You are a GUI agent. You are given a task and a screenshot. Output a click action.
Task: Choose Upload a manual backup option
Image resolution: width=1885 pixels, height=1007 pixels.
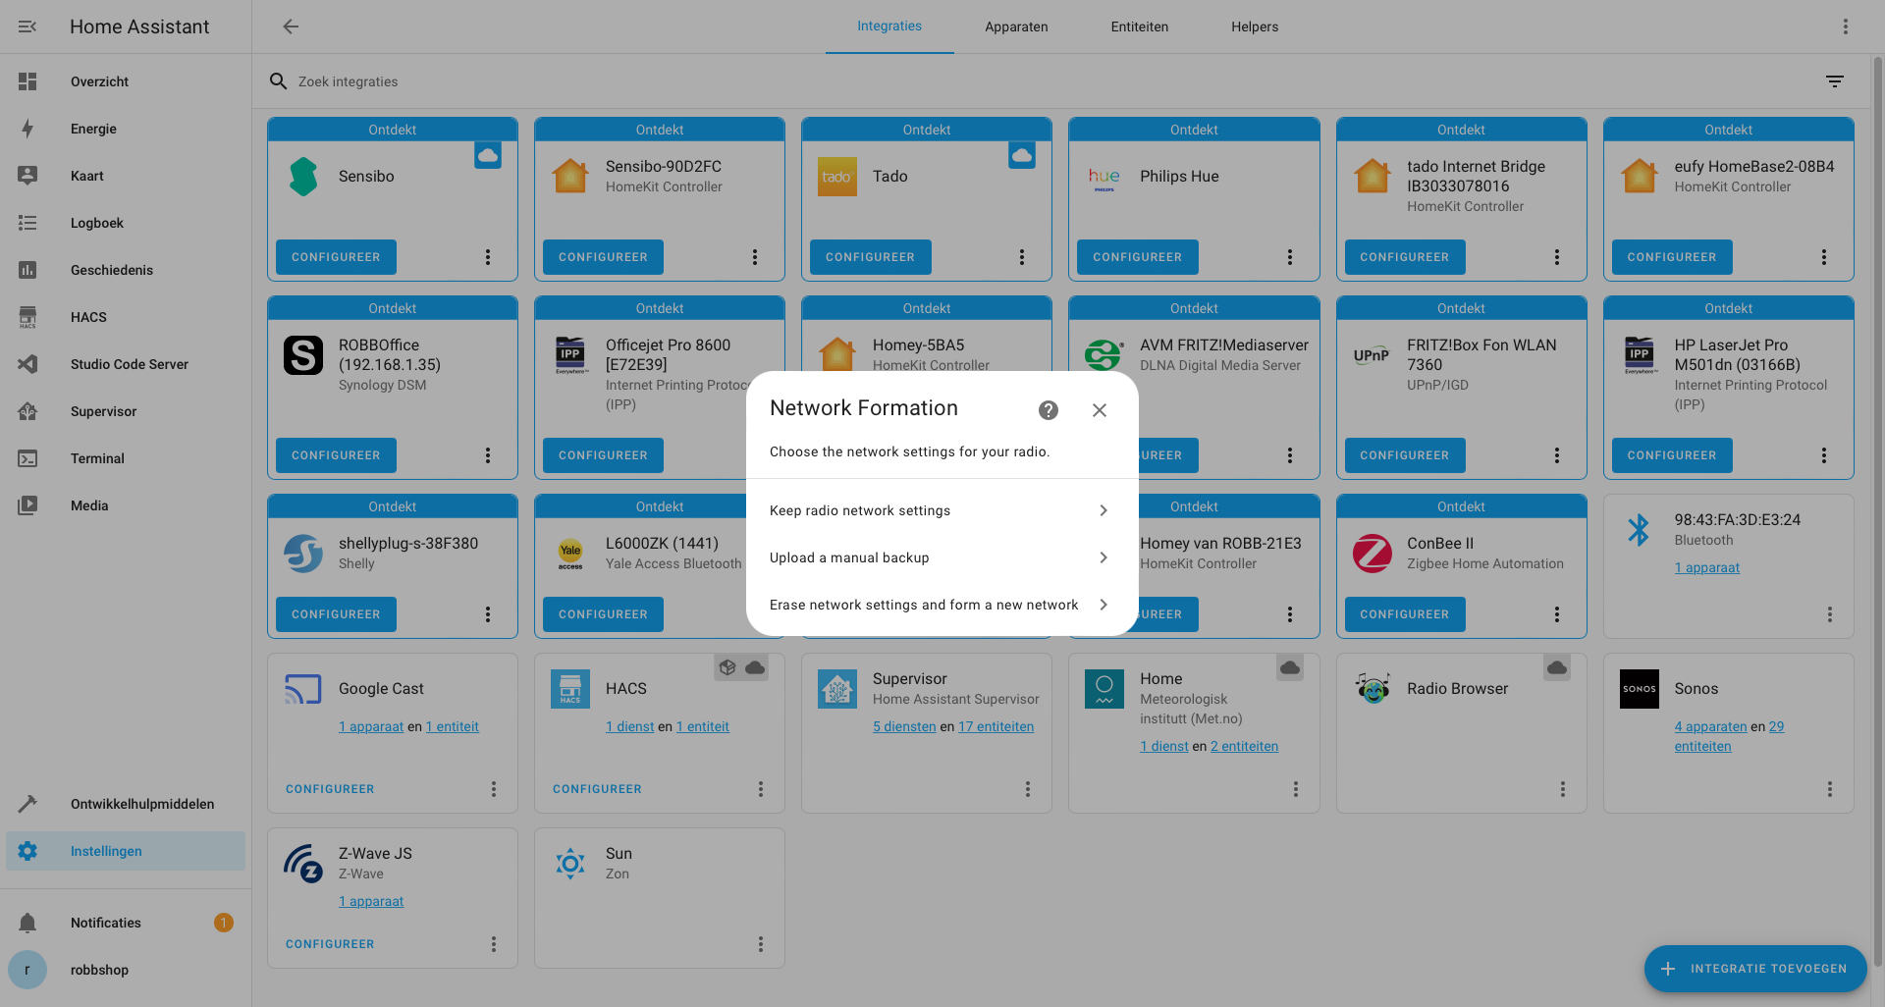[942, 557]
